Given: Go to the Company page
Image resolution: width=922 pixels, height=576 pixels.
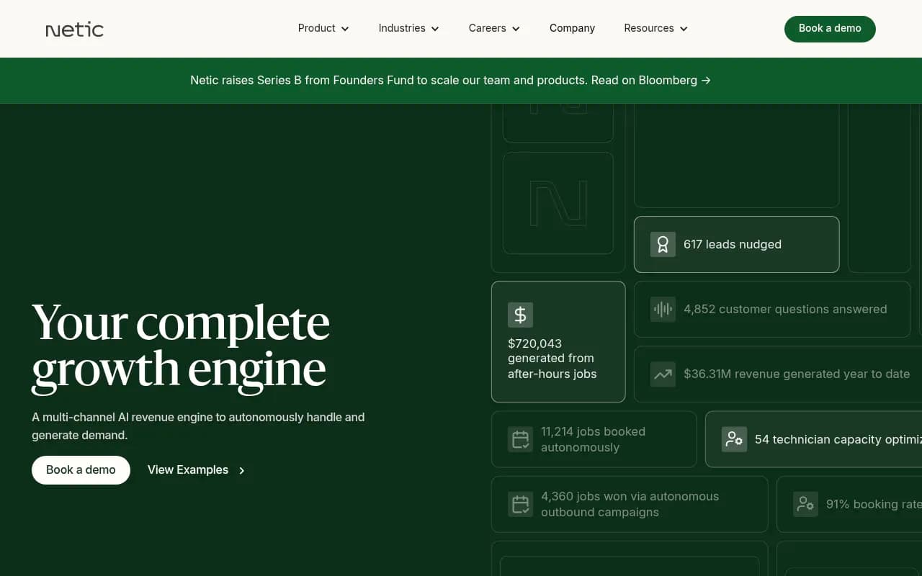Looking at the screenshot, I should [572, 28].
